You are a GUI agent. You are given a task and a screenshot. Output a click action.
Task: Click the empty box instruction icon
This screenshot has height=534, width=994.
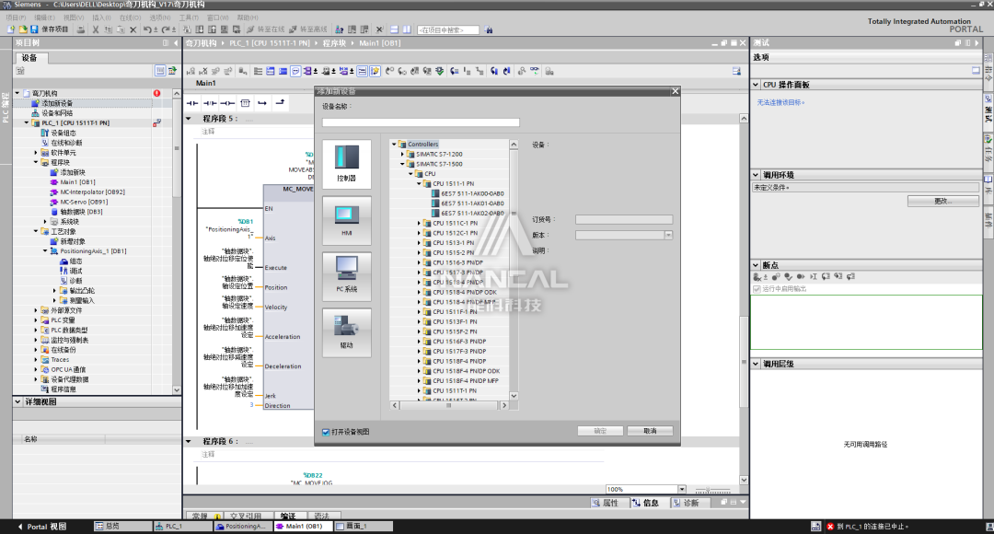click(x=246, y=103)
